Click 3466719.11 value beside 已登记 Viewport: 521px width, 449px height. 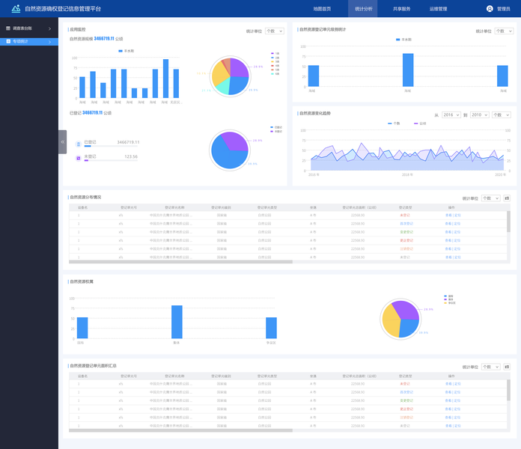pyautogui.click(x=128, y=142)
